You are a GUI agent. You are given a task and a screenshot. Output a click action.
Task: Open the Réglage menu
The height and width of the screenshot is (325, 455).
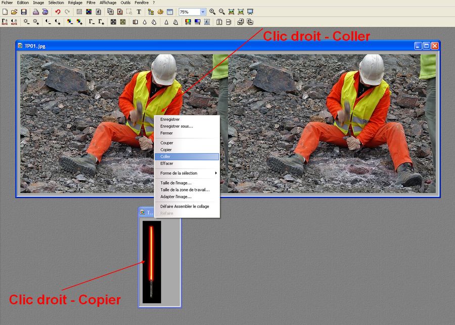tap(75, 3)
